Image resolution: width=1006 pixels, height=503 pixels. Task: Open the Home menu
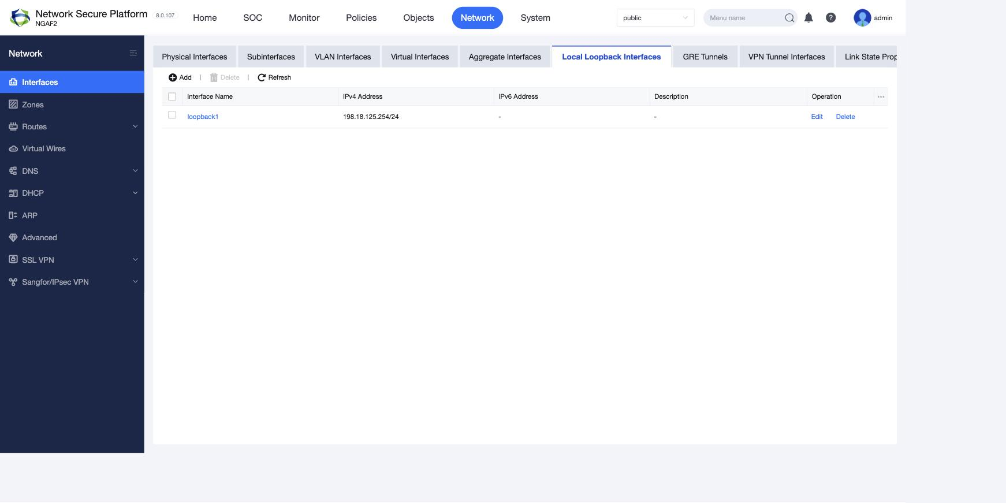click(205, 18)
